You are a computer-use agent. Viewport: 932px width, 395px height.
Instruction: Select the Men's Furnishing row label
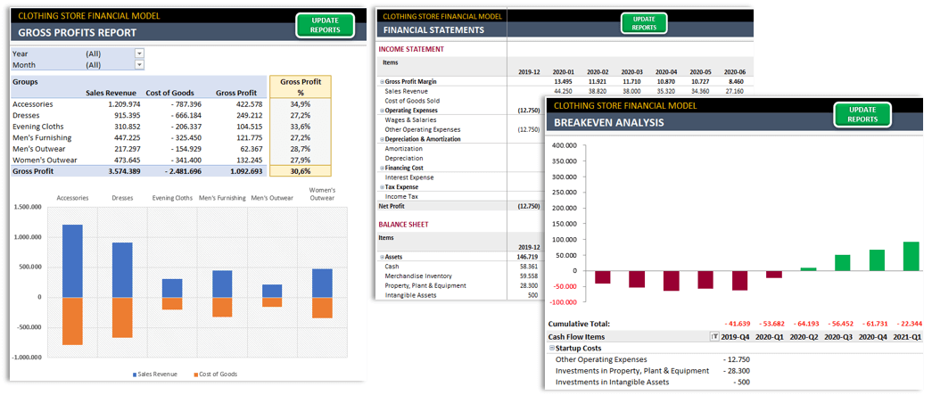pos(40,138)
